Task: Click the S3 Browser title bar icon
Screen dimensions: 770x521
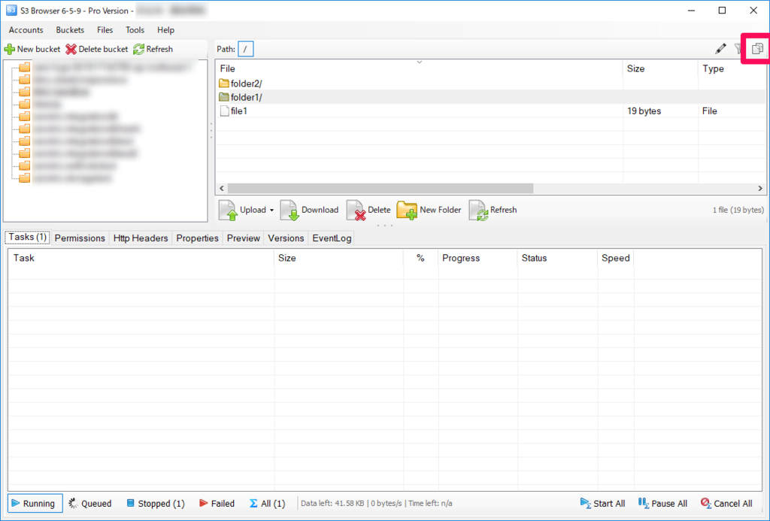Action: click(x=11, y=11)
